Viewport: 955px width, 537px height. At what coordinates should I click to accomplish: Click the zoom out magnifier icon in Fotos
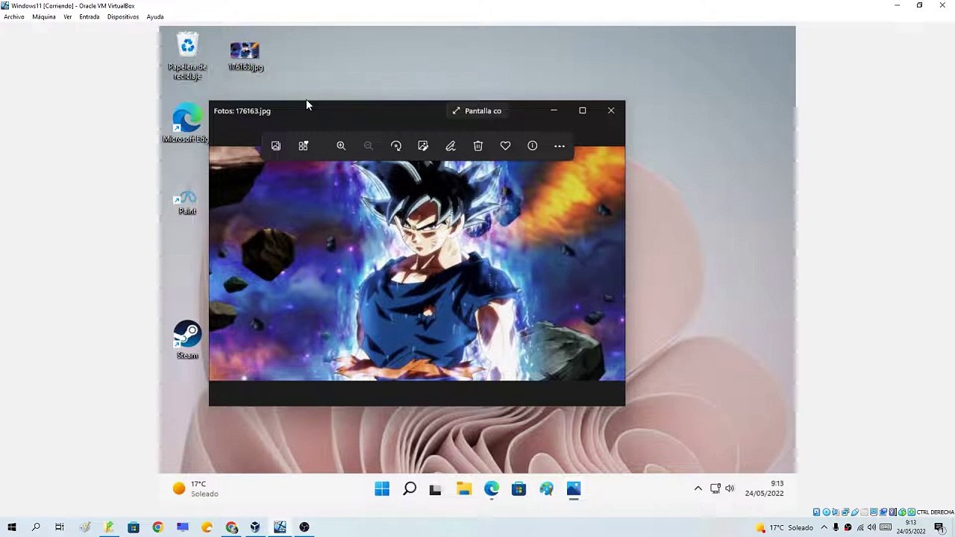pos(369,146)
